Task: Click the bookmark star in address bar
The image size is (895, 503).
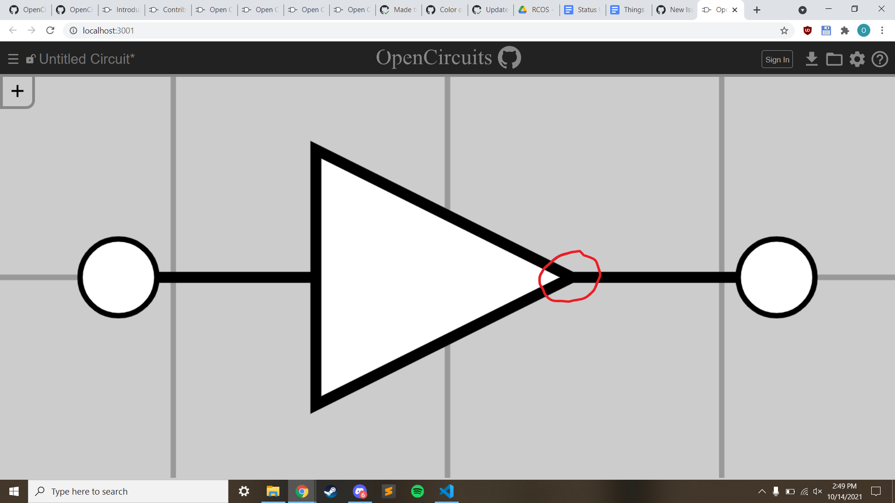Action: click(x=785, y=30)
